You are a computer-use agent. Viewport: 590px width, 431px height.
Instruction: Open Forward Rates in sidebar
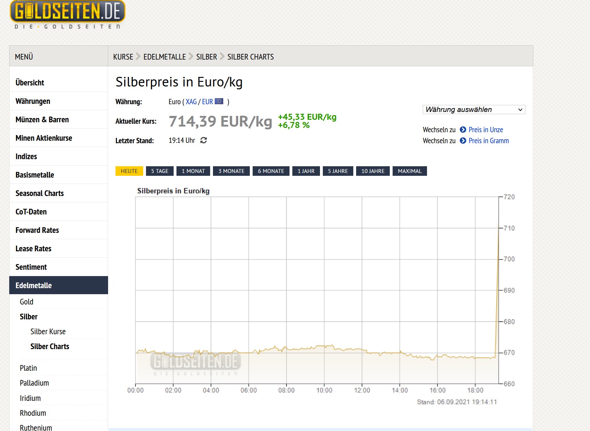coord(58,230)
